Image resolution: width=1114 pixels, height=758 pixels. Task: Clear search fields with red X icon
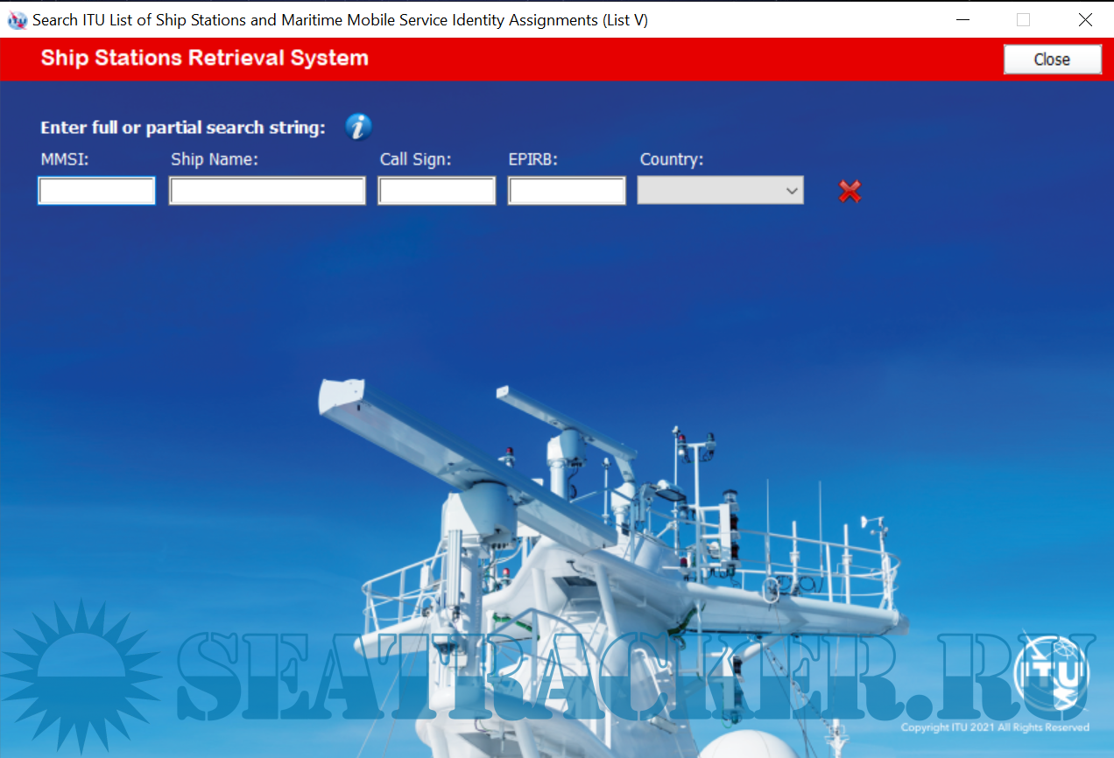[x=850, y=192]
